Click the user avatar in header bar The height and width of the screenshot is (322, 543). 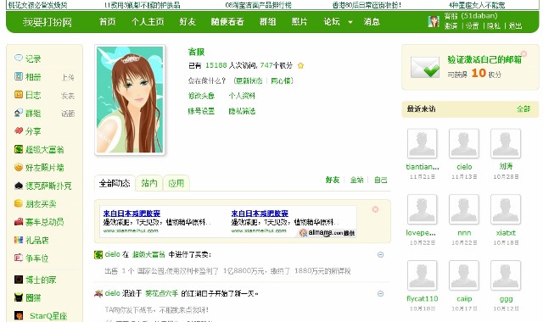pyautogui.click(x=434, y=21)
